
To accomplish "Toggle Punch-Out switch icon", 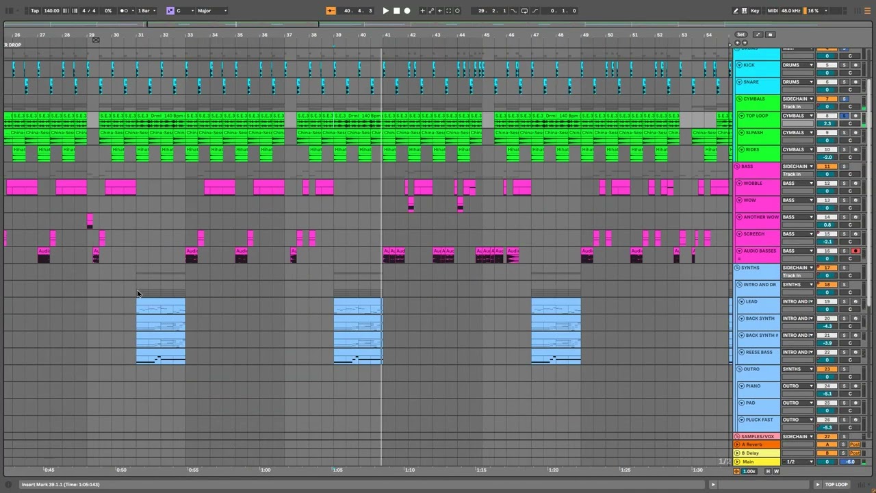I will point(535,10).
